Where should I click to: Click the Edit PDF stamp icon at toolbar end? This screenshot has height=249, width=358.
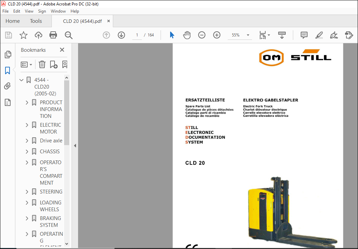pos(349,35)
